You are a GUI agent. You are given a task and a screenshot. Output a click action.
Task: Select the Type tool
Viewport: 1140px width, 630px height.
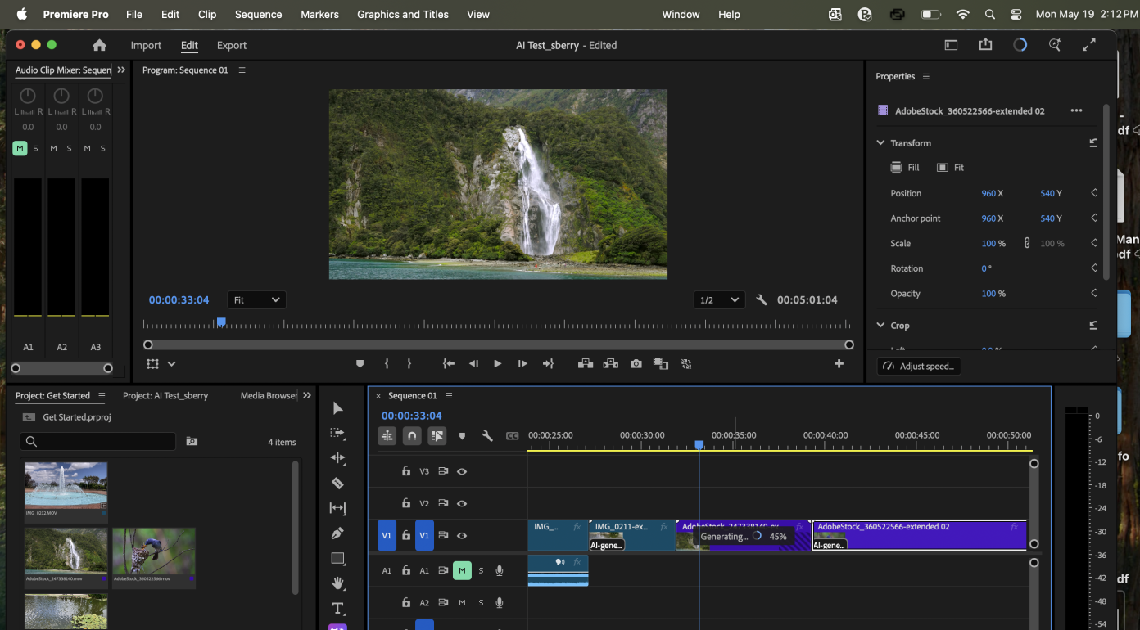tap(337, 609)
